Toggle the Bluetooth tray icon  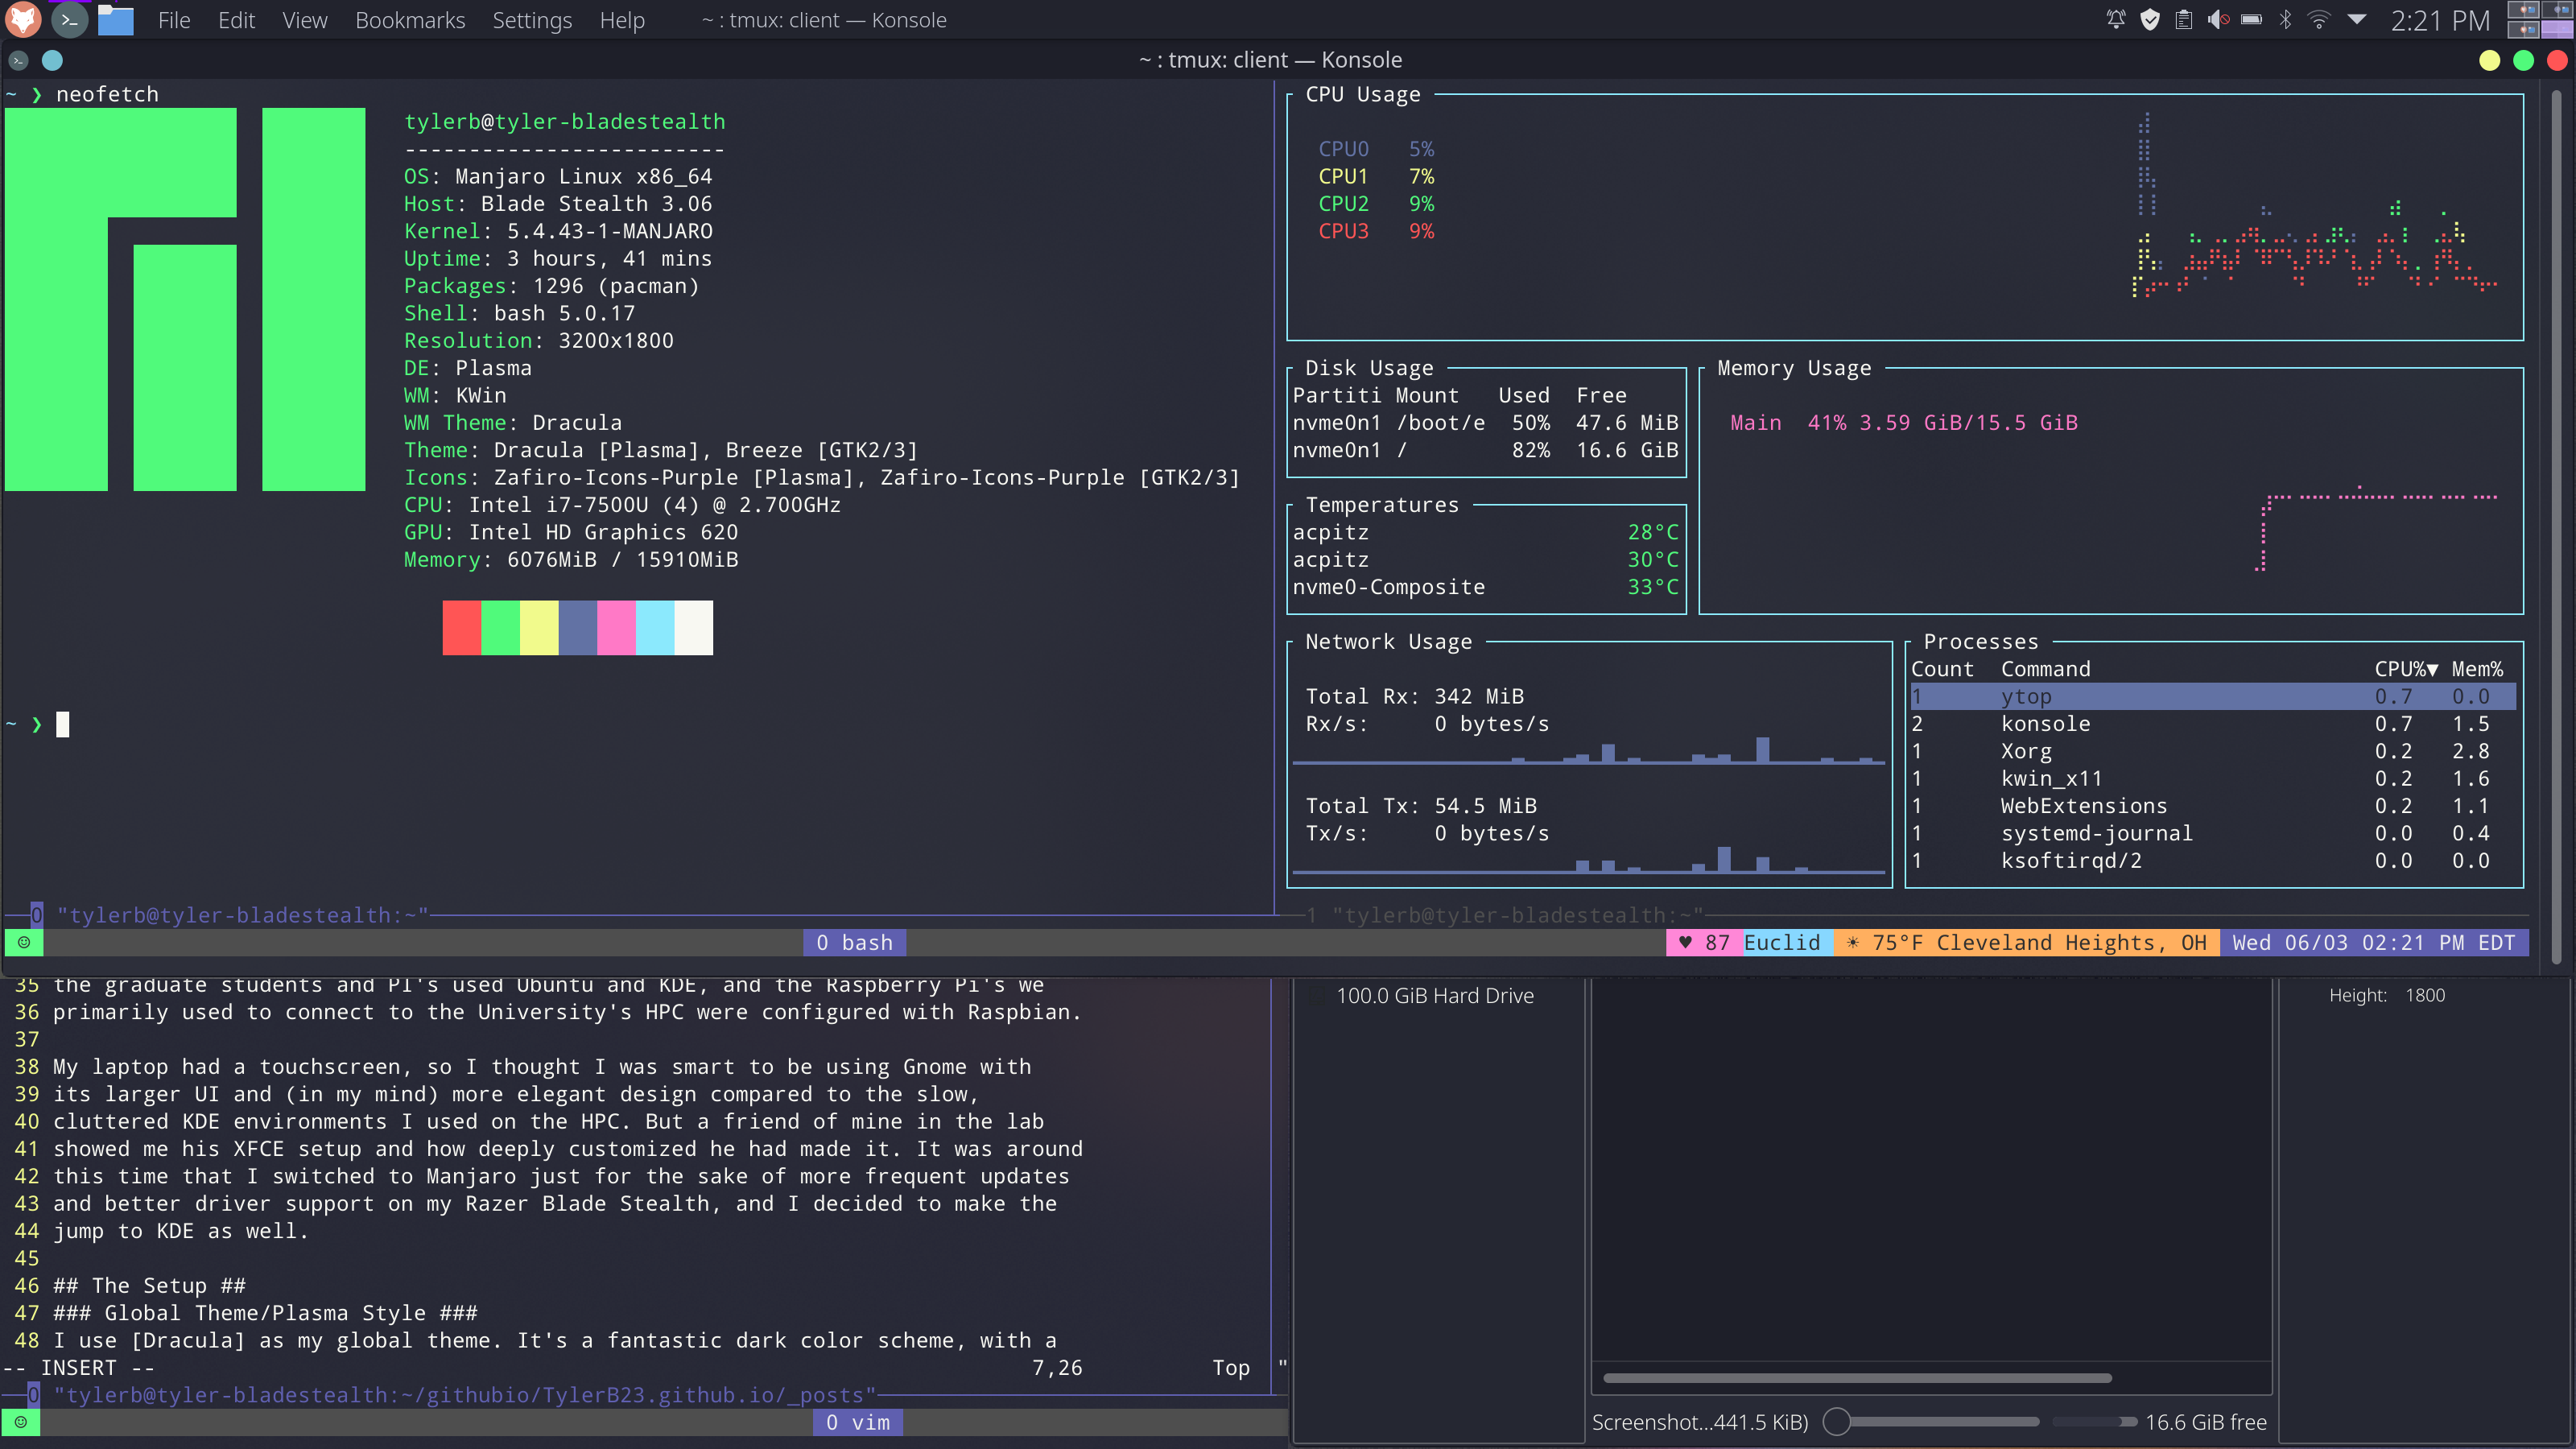(2285, 19)
